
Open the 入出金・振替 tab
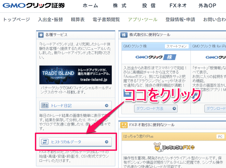51,20
